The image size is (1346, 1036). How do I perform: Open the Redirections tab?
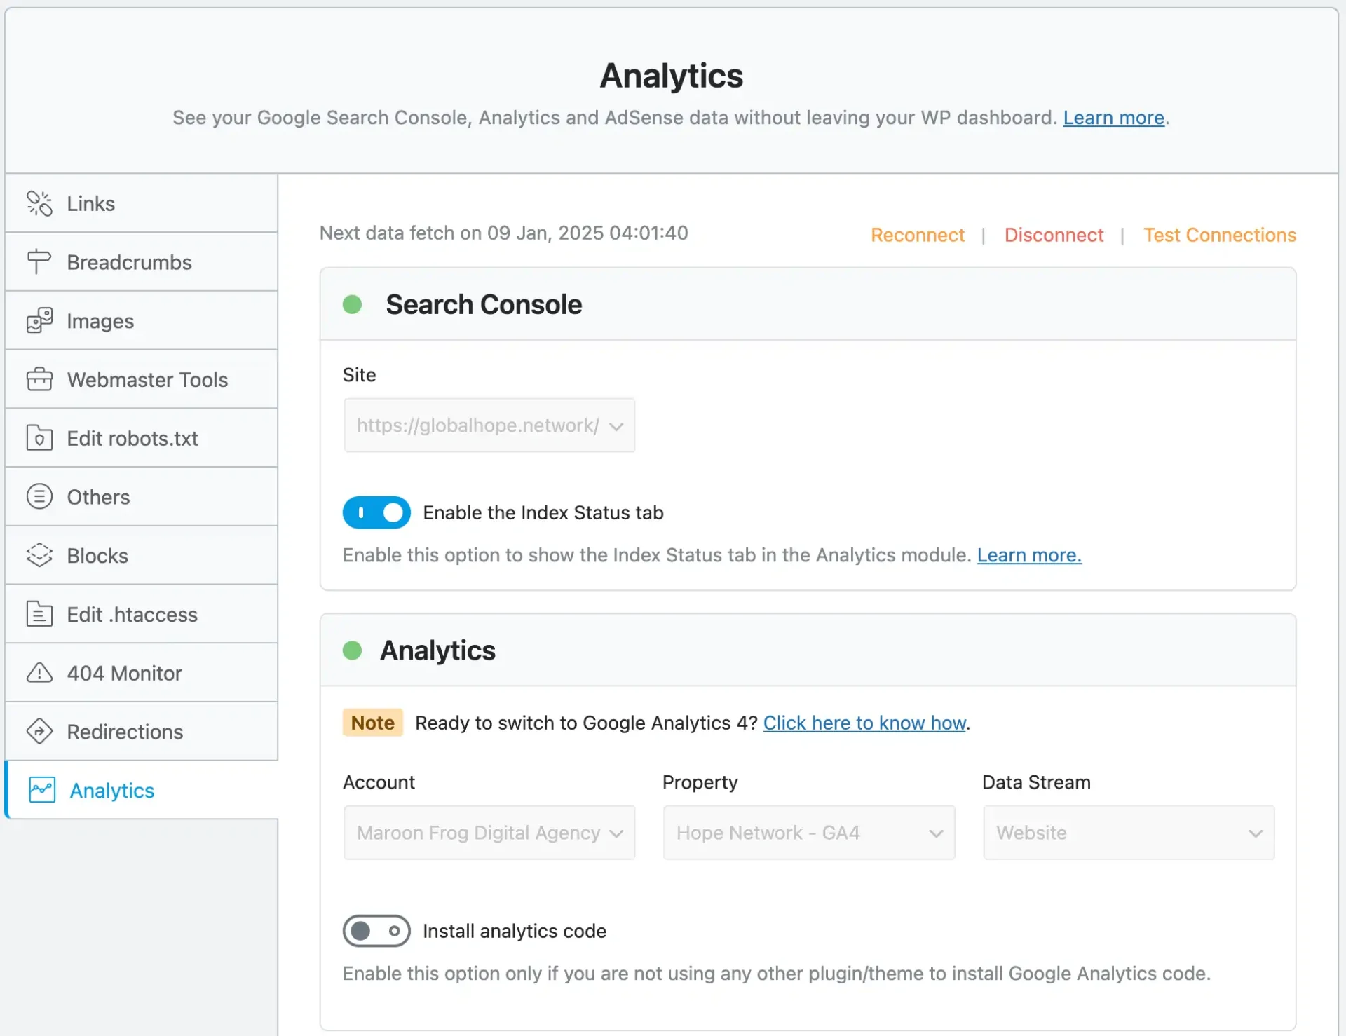coord(141,731)
